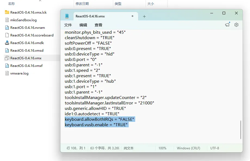The width and height of the screenshot is (250, 161).
Task: Click line usb:1.port = "1"
Action: [x=81, y=86]
